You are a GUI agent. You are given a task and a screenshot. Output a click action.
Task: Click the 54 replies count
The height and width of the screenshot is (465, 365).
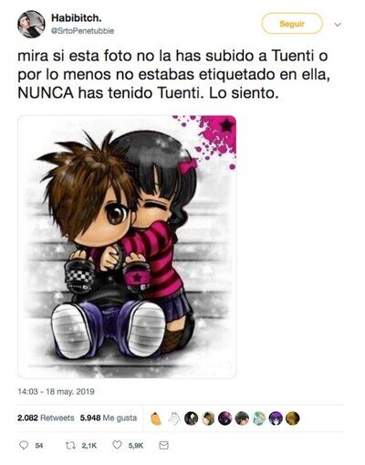point(39,446)
